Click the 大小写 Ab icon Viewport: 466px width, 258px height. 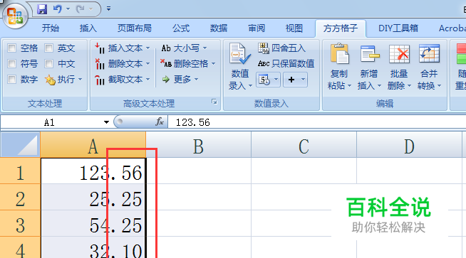click(166, 48)
